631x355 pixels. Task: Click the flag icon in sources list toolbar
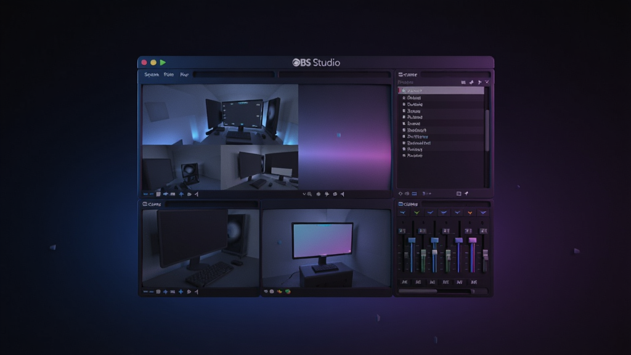[x=479, y=82]
